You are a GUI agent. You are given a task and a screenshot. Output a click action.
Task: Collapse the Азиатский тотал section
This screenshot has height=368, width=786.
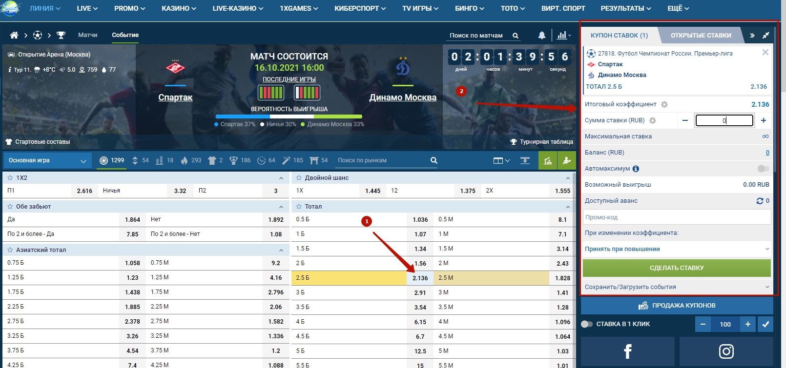coord(281,250)
